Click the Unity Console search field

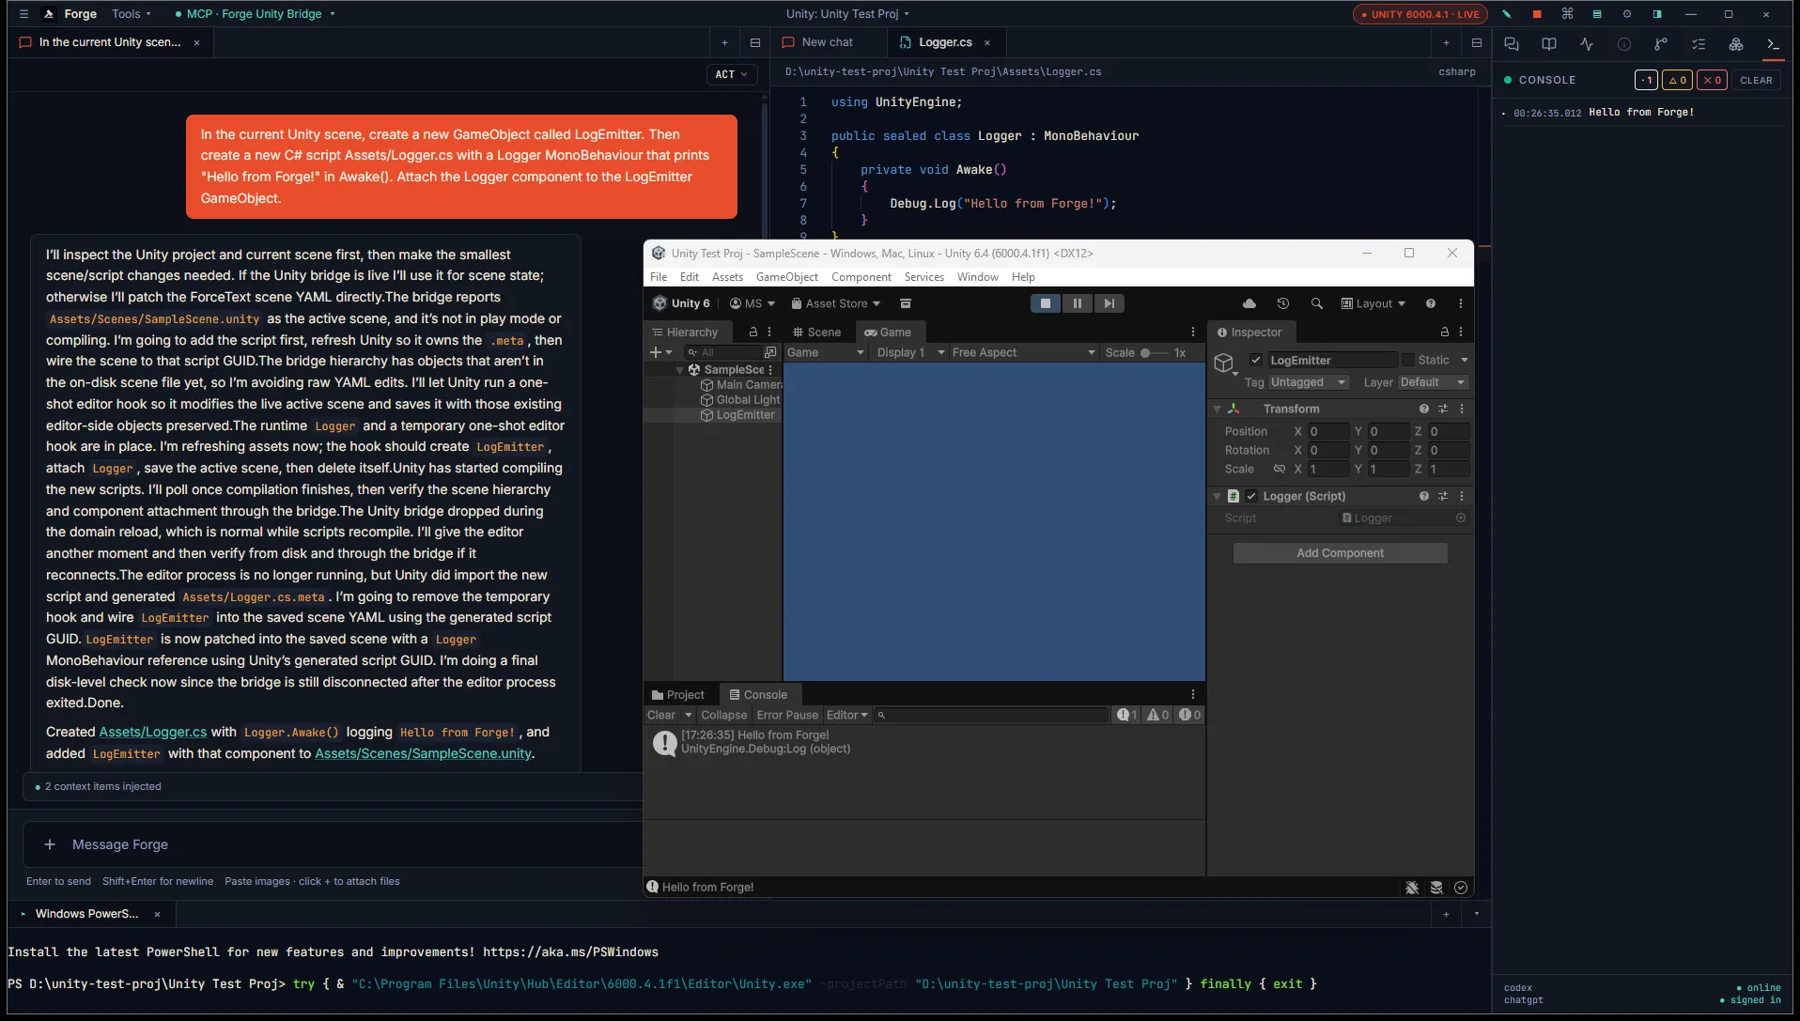coord(991,715)
